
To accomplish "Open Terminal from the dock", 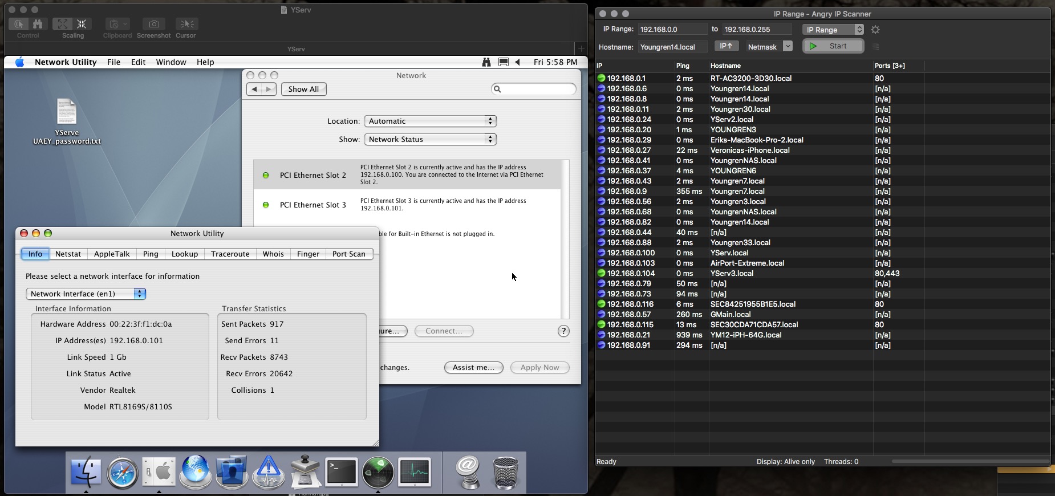I will click(x=341, y=472).
